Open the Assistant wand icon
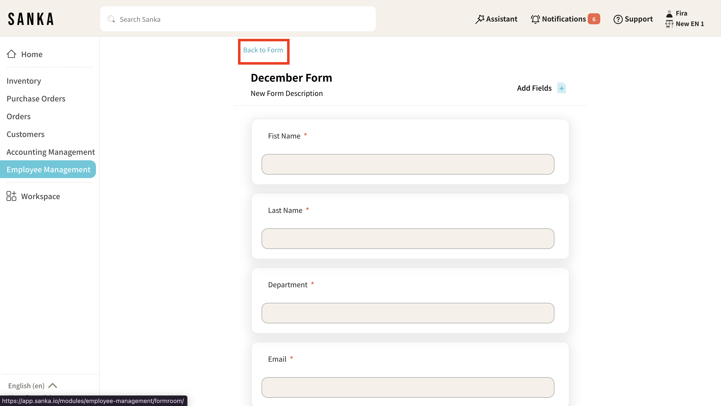Screen dimensions: 721x406 (479, 19)
